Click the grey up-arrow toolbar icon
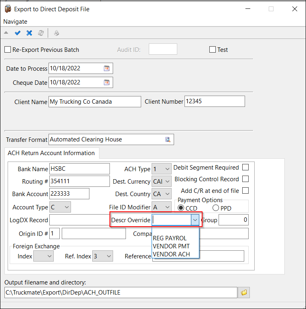306x309 pixels. (6, 33)
